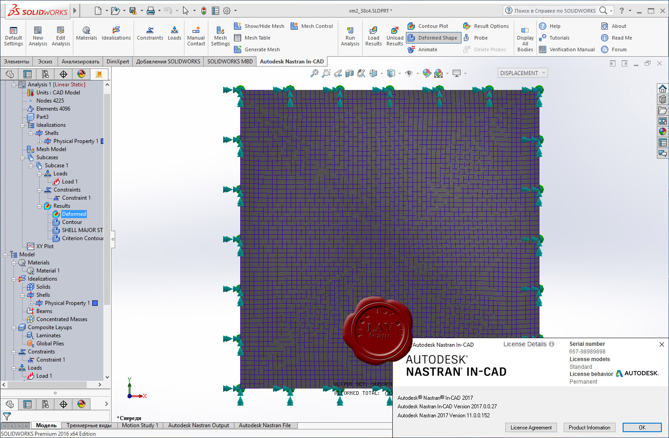Switch to the SOLIDWORKS MBD tab
Image resolution: width=669 pixels, height=438 pixels.
pos(230,62)
